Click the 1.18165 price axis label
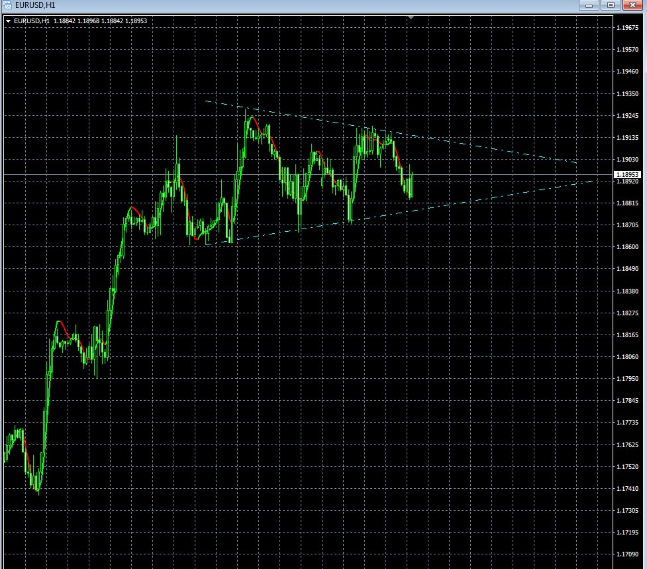This screenshot has width=647, height=569. click(627, 335)
